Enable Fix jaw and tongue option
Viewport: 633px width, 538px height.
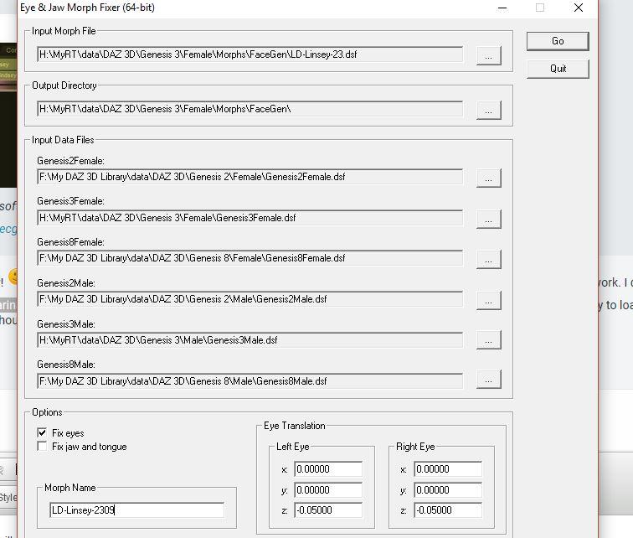coord(42,447)
